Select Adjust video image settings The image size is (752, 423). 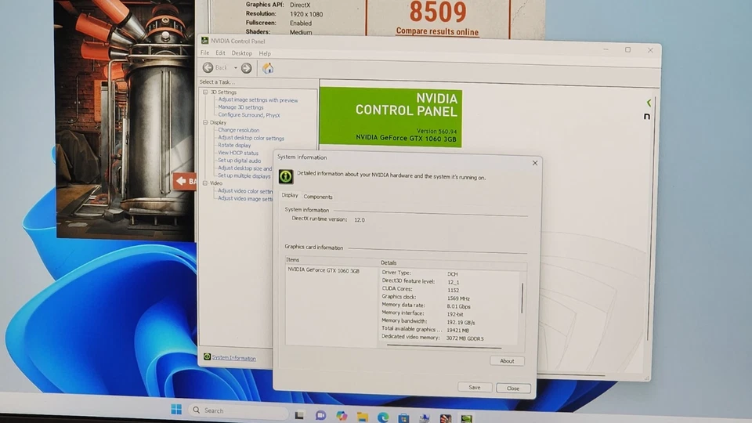click(245, 198)
